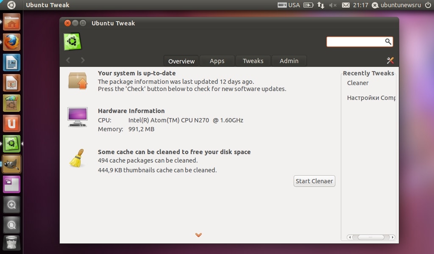Click the magnifier plus launcher icon
The image size is (434, 254).
click(11, 205)
